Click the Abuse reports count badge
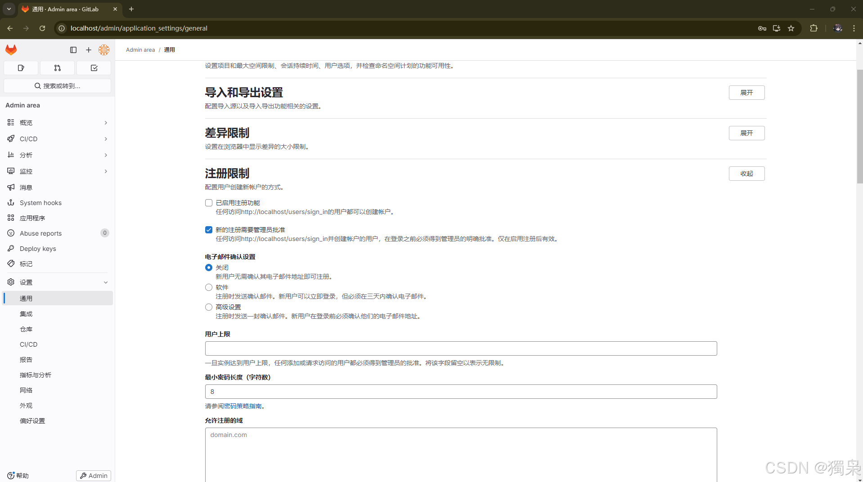863x482 pixels. tap(105, 233)
